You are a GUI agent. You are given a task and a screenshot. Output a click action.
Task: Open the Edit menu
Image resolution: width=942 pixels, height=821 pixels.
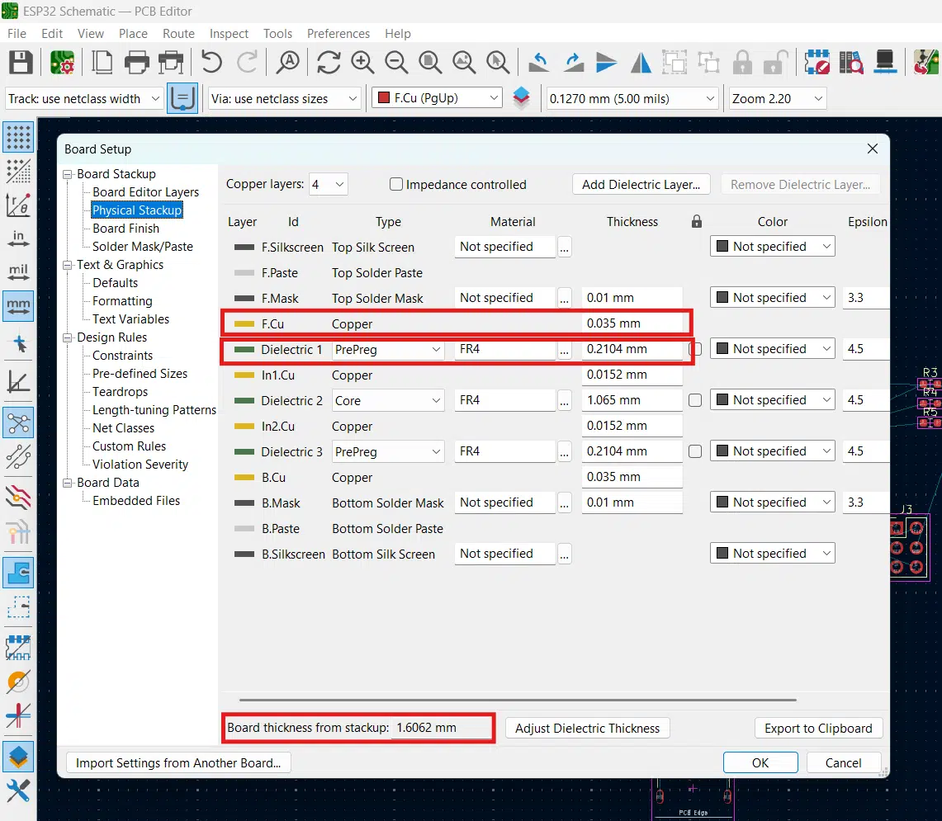click(52, 34)
